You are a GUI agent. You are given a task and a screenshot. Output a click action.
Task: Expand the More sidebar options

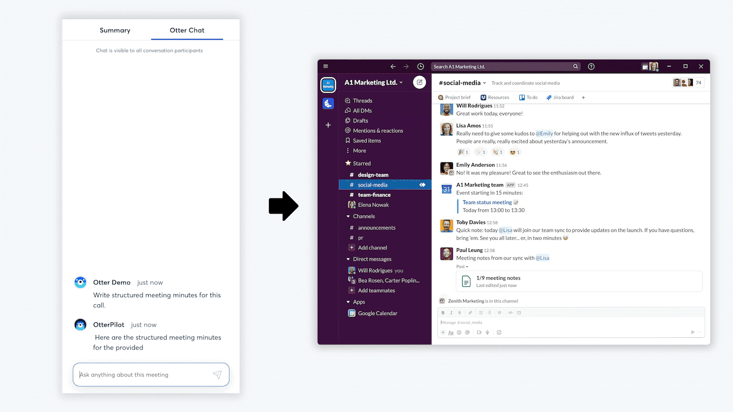(355, 151)
